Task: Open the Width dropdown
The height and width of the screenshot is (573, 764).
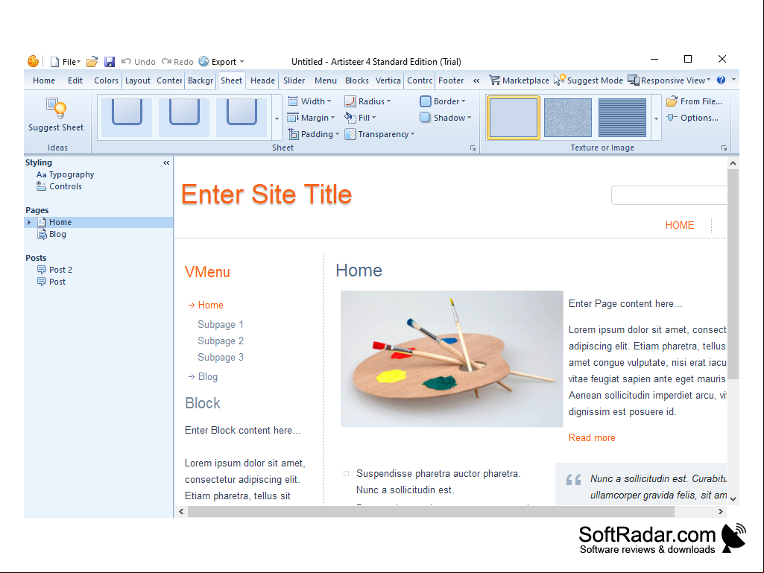Action: 310,101
